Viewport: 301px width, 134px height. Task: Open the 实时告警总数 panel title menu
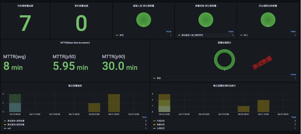pyautogui.click(x=81, y=6)
